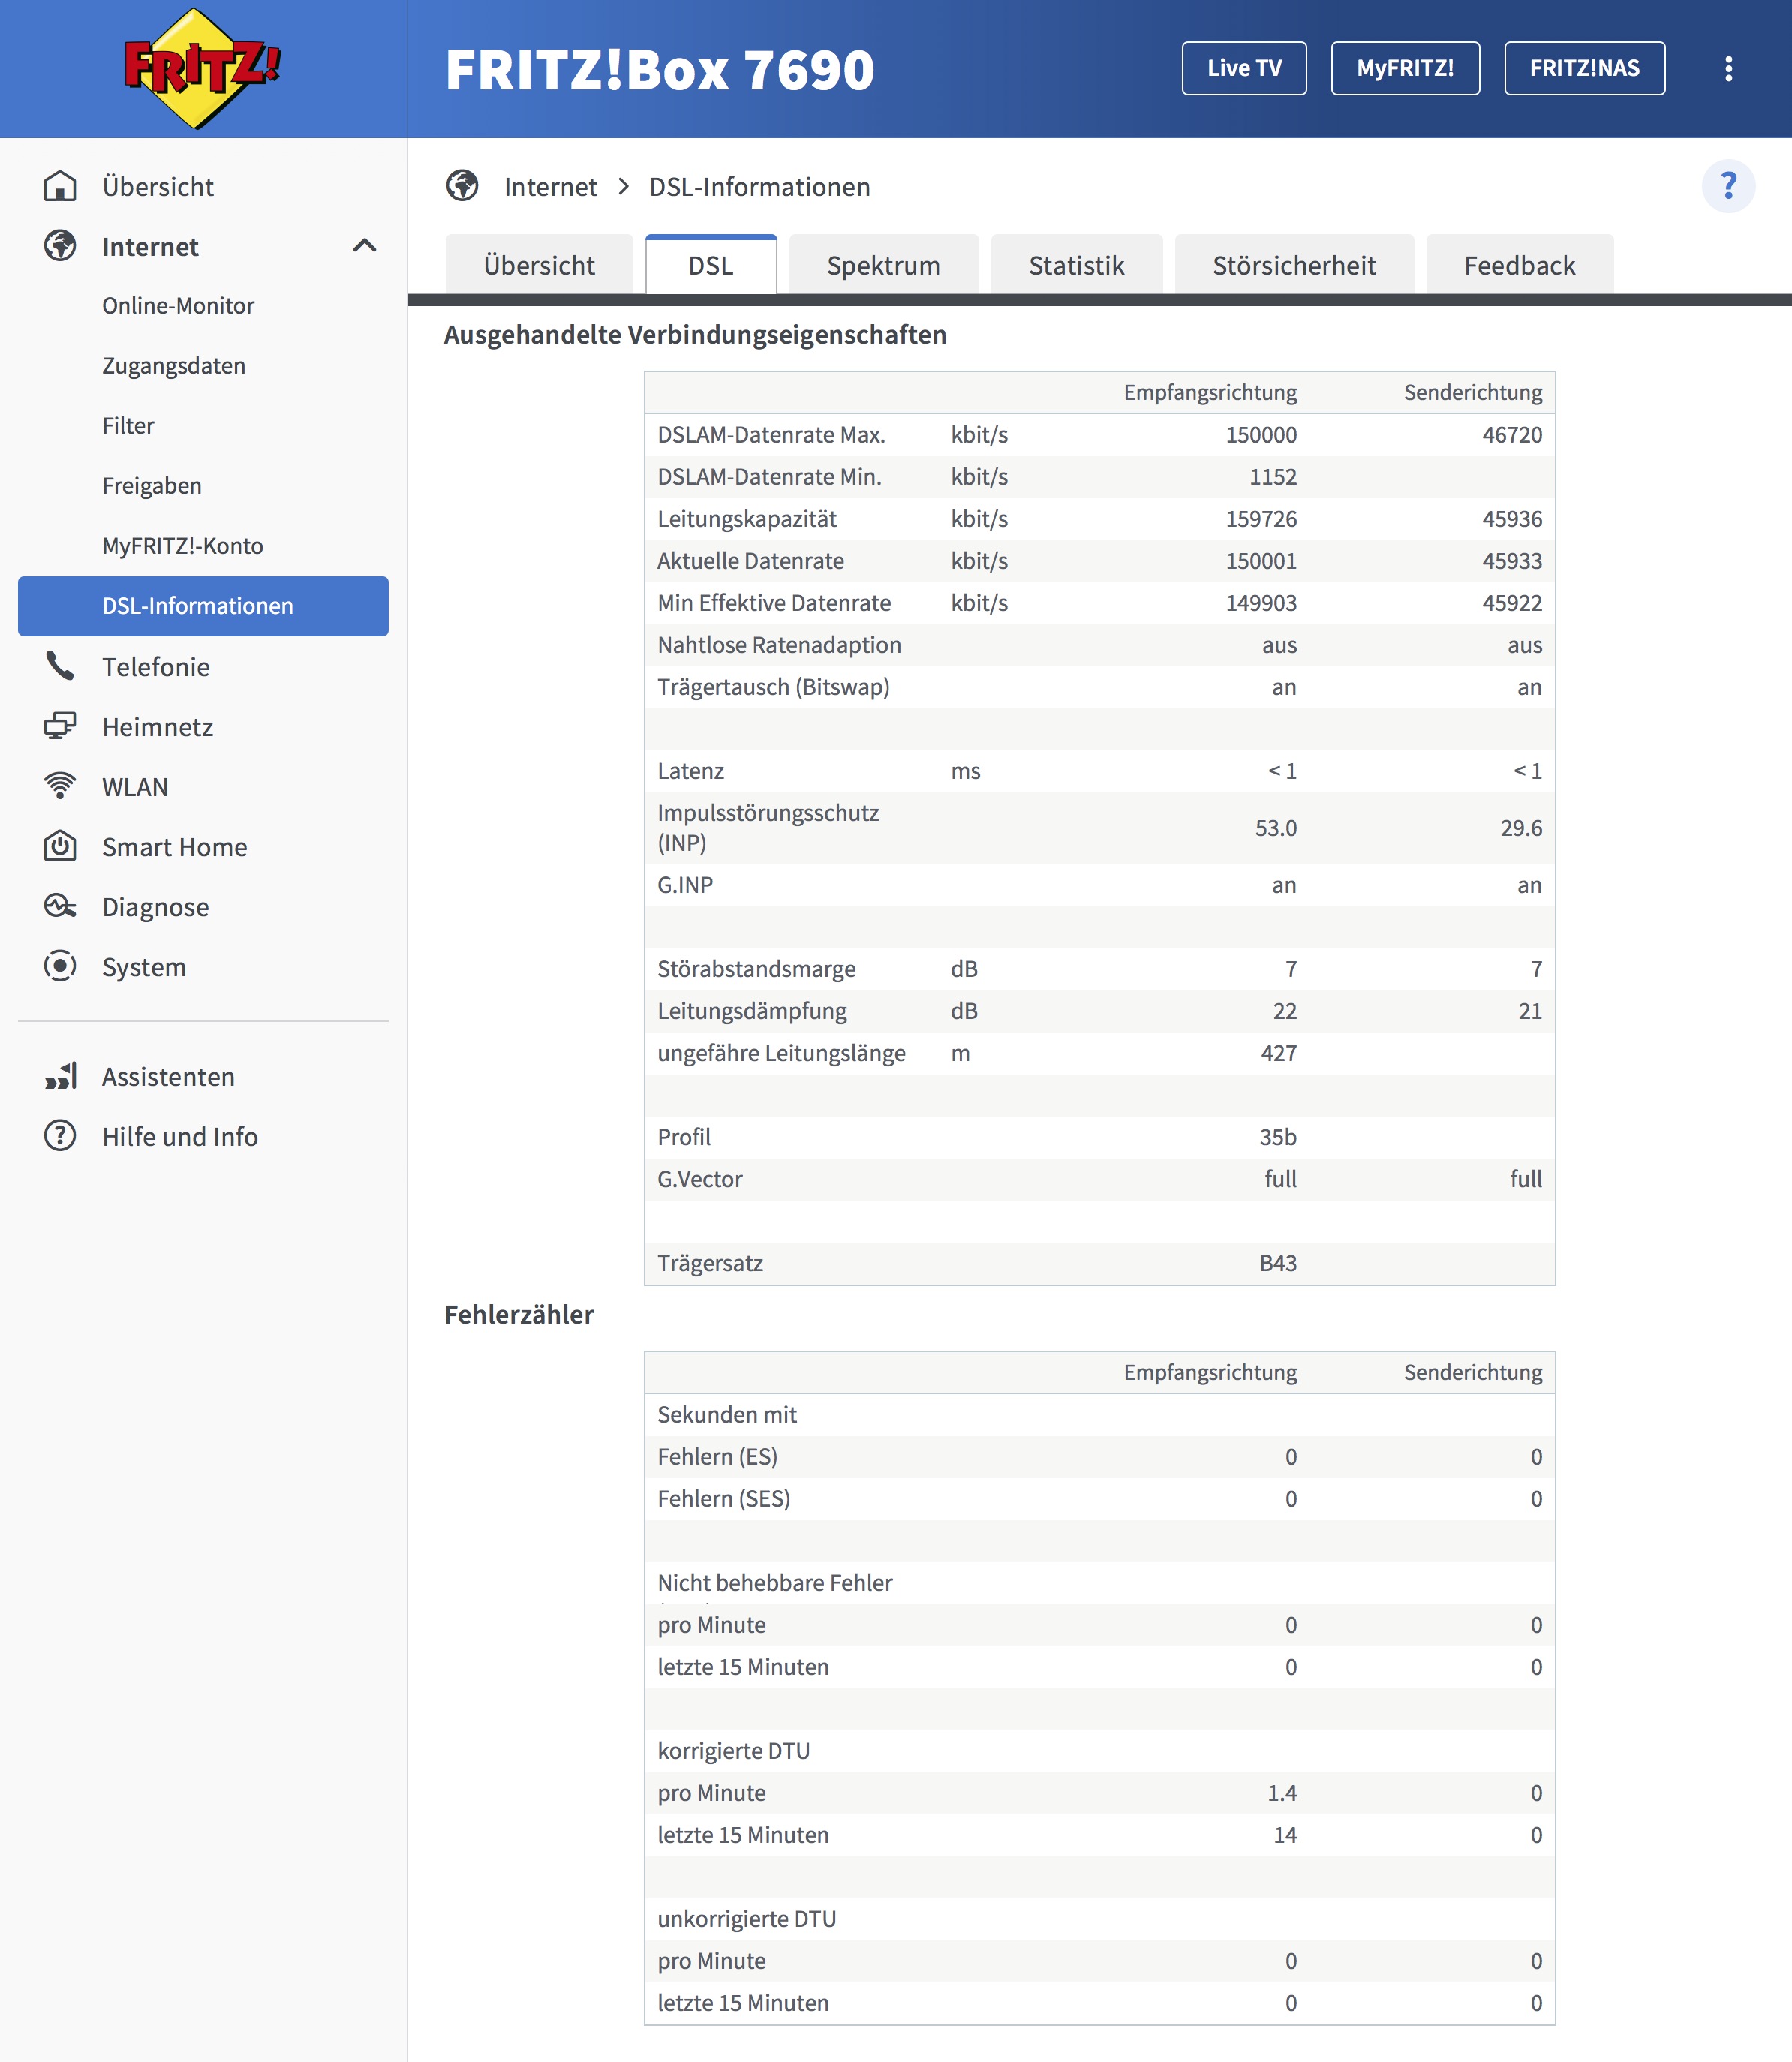This screenshot has width=1792, height=2062.
Task: Click the Übersicht house icon in sidebar
Action: pyautogui.click(x=60, y=186)
